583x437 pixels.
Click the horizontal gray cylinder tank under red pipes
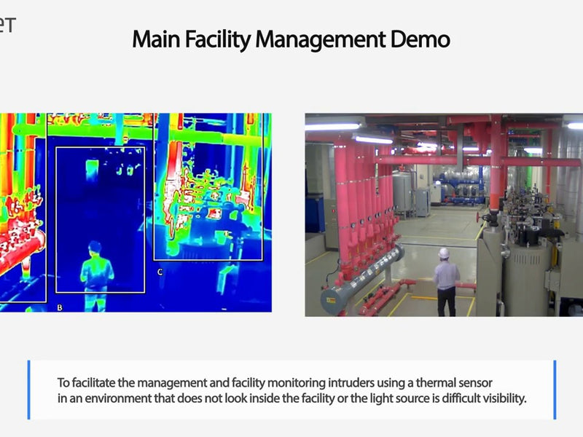pos(362,277)
